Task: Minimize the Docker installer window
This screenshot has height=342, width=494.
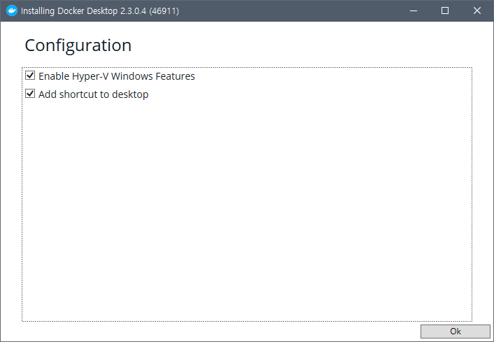Action: (x=414, y=10)
